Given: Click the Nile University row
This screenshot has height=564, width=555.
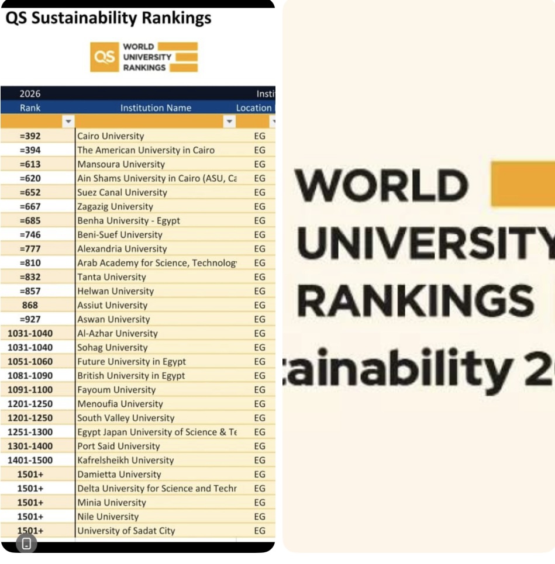Looking at the screenshot, I should coord(108,517).
